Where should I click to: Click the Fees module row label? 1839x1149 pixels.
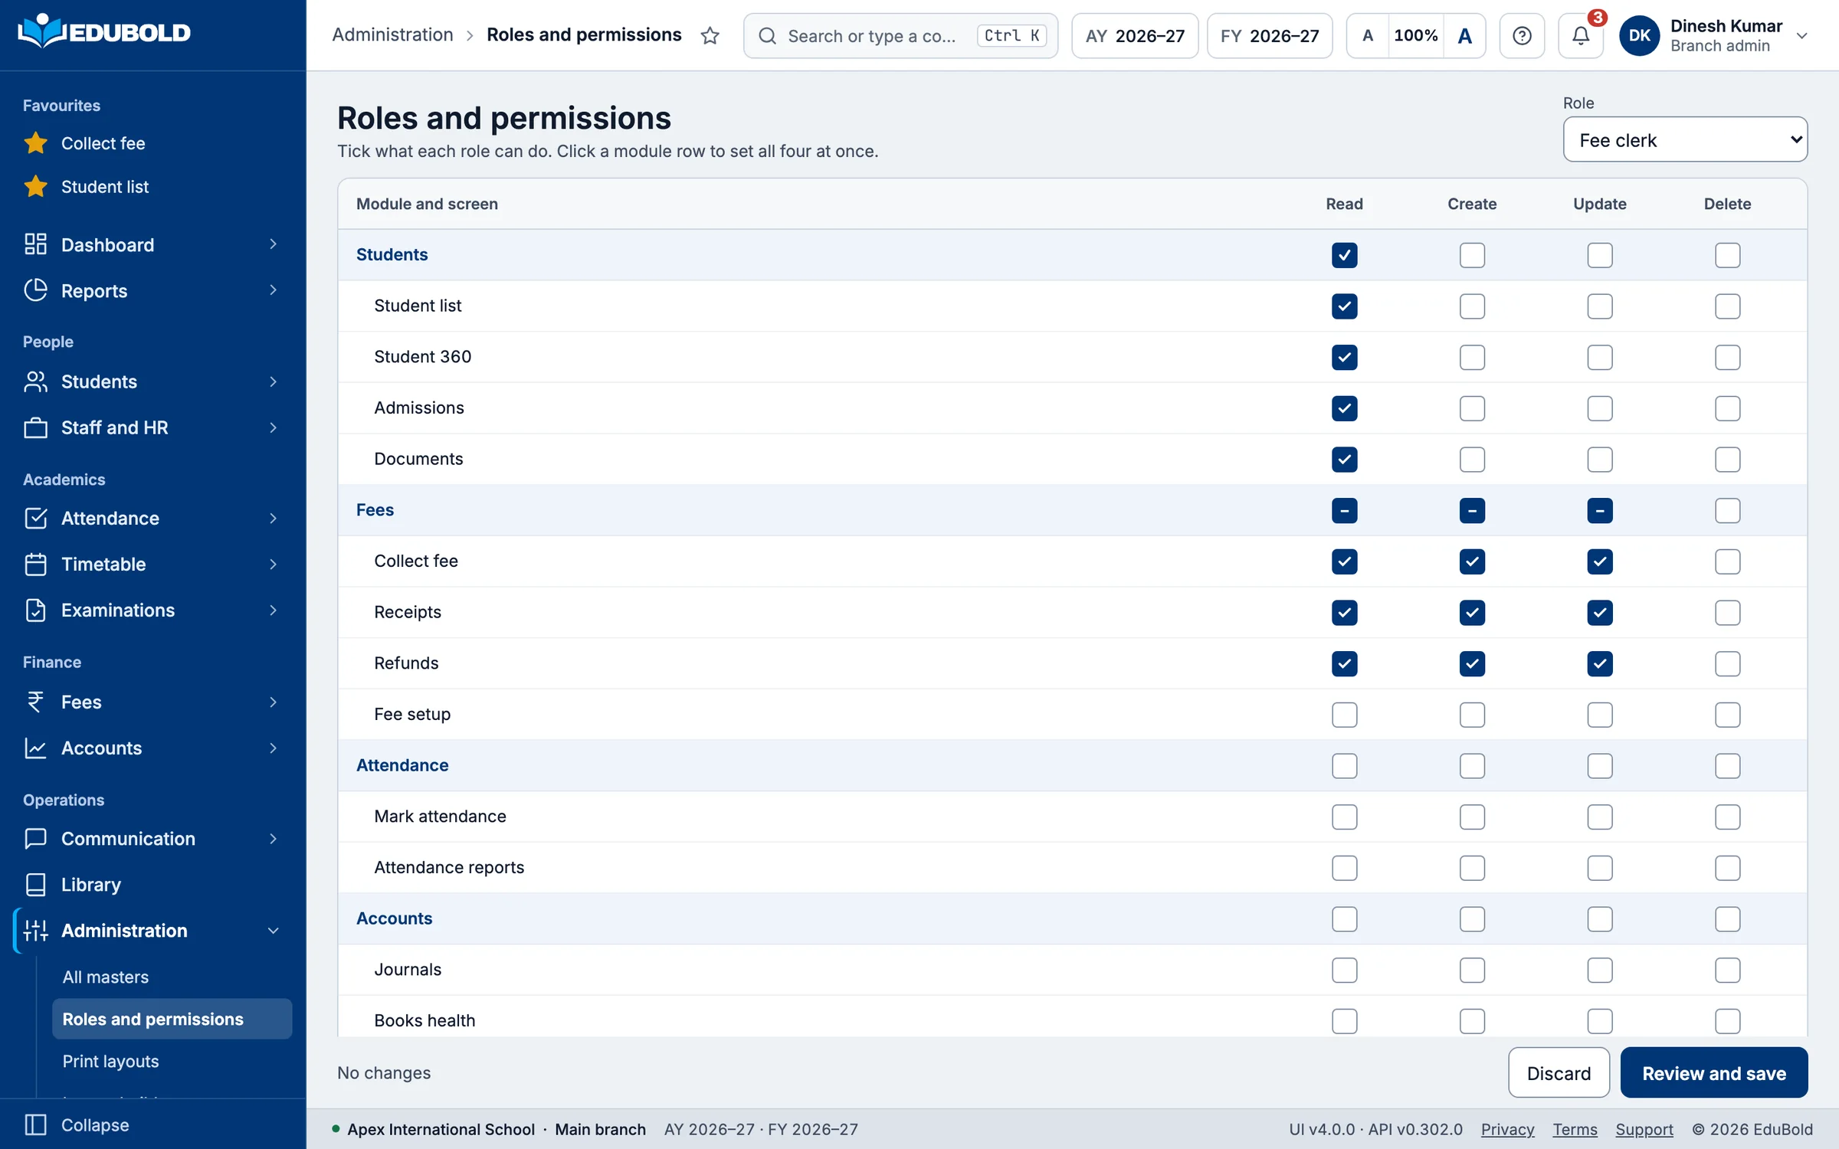point(375,510)
